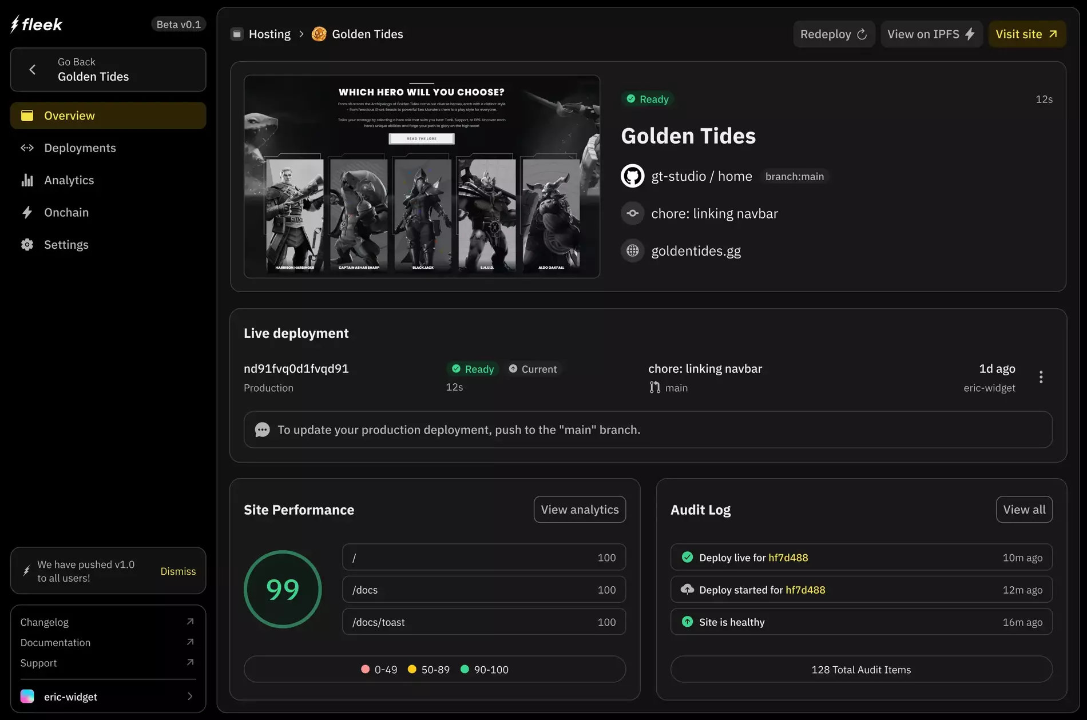Open the Deployments section
This screenshot has height=720, width=1087.
(79, 148)
